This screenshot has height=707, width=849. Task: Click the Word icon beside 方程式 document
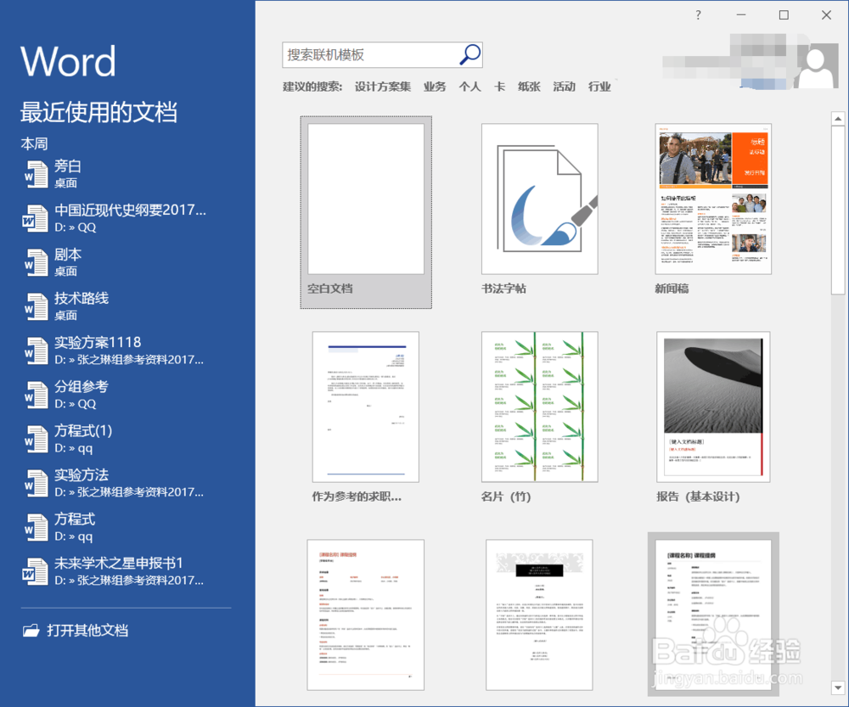pos(36,527)
